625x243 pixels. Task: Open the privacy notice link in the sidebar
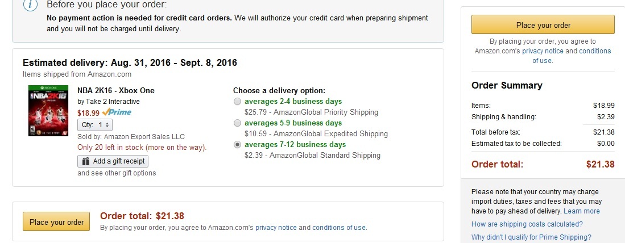[x=543, y=51]
